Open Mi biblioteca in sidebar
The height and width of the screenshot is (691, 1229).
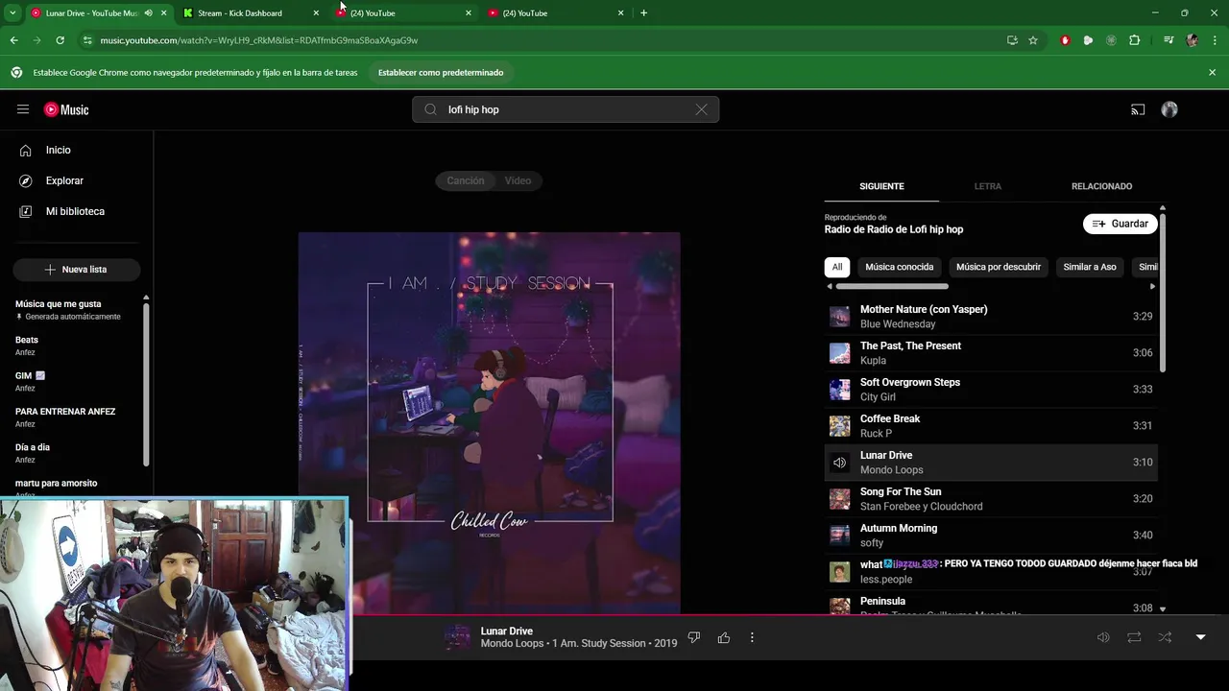pos(77,211)
